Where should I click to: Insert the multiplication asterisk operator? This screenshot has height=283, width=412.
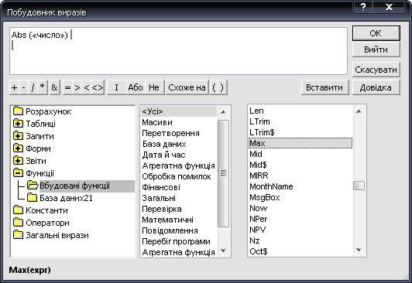coord(43,87)
